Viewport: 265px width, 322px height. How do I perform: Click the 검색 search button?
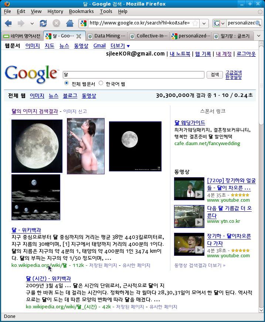coord(214,74)
